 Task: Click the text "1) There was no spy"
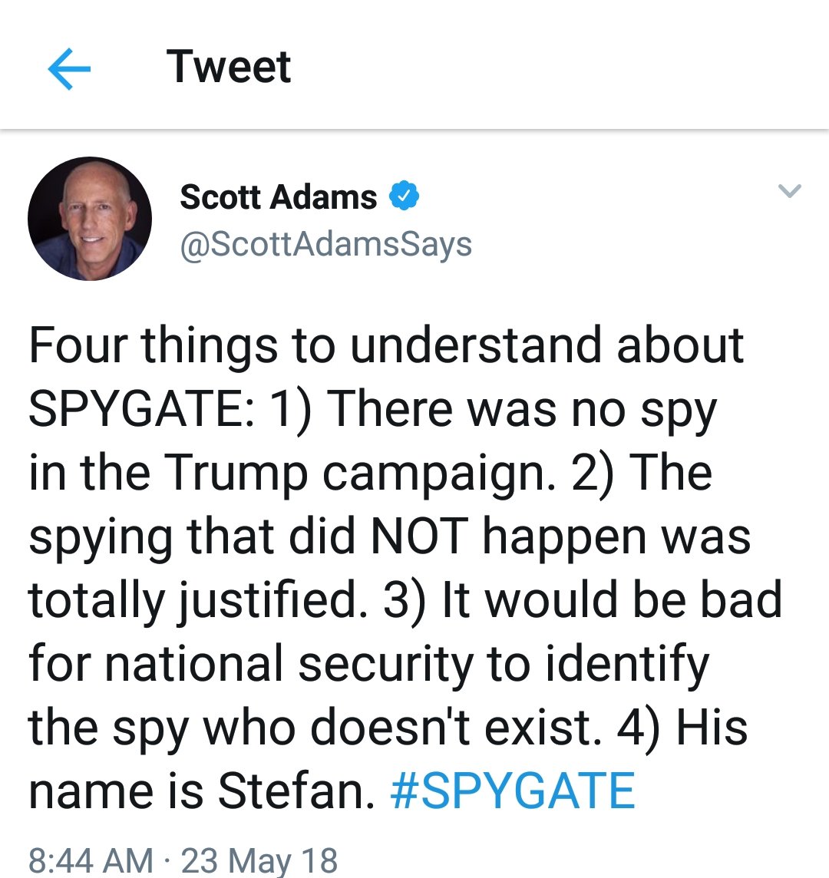pos(493,410)
